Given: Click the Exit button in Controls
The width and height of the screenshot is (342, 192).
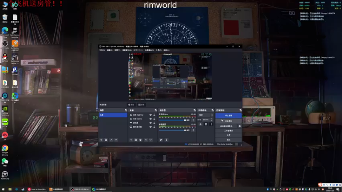Looking at the screenshot, I should [228, 140].
